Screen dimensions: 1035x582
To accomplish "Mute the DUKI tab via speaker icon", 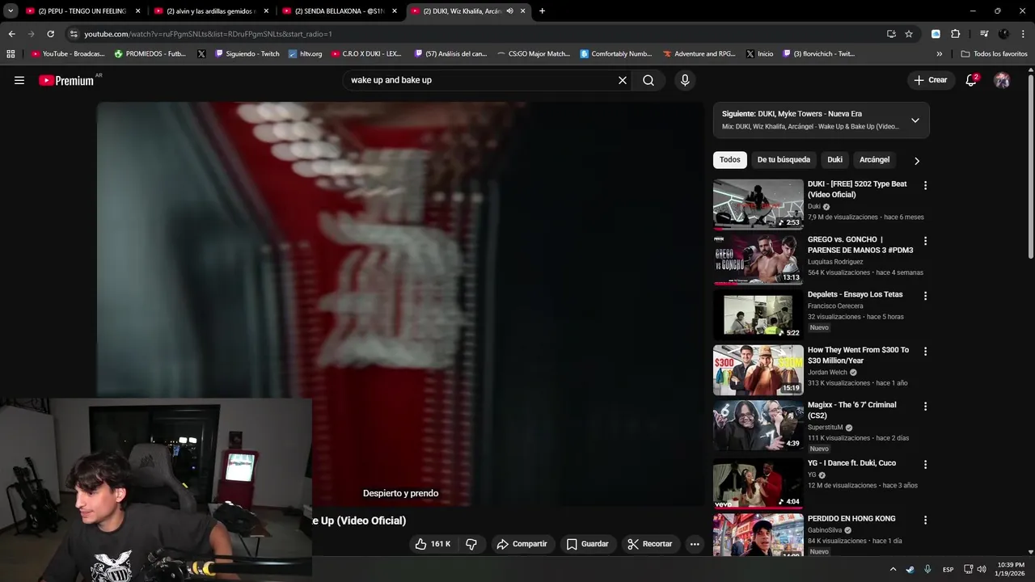I will tap(509, 11).
